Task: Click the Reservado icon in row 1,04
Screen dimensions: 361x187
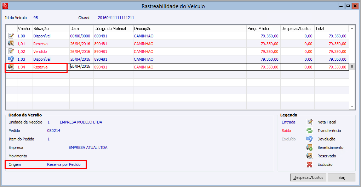Action: coord(11,67)
